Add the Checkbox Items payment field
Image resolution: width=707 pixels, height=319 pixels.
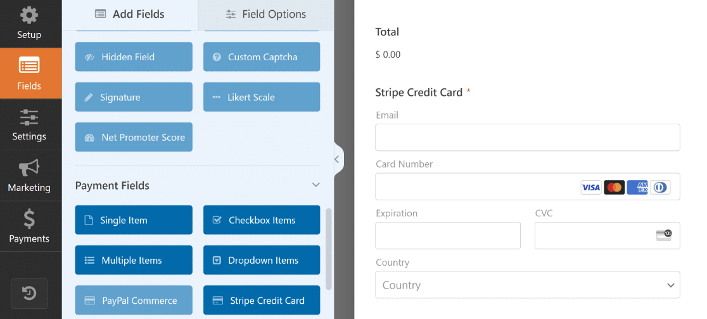262,220
